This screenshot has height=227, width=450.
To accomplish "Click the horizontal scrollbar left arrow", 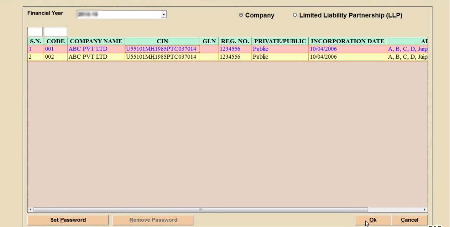I will [x=30, y=210].
